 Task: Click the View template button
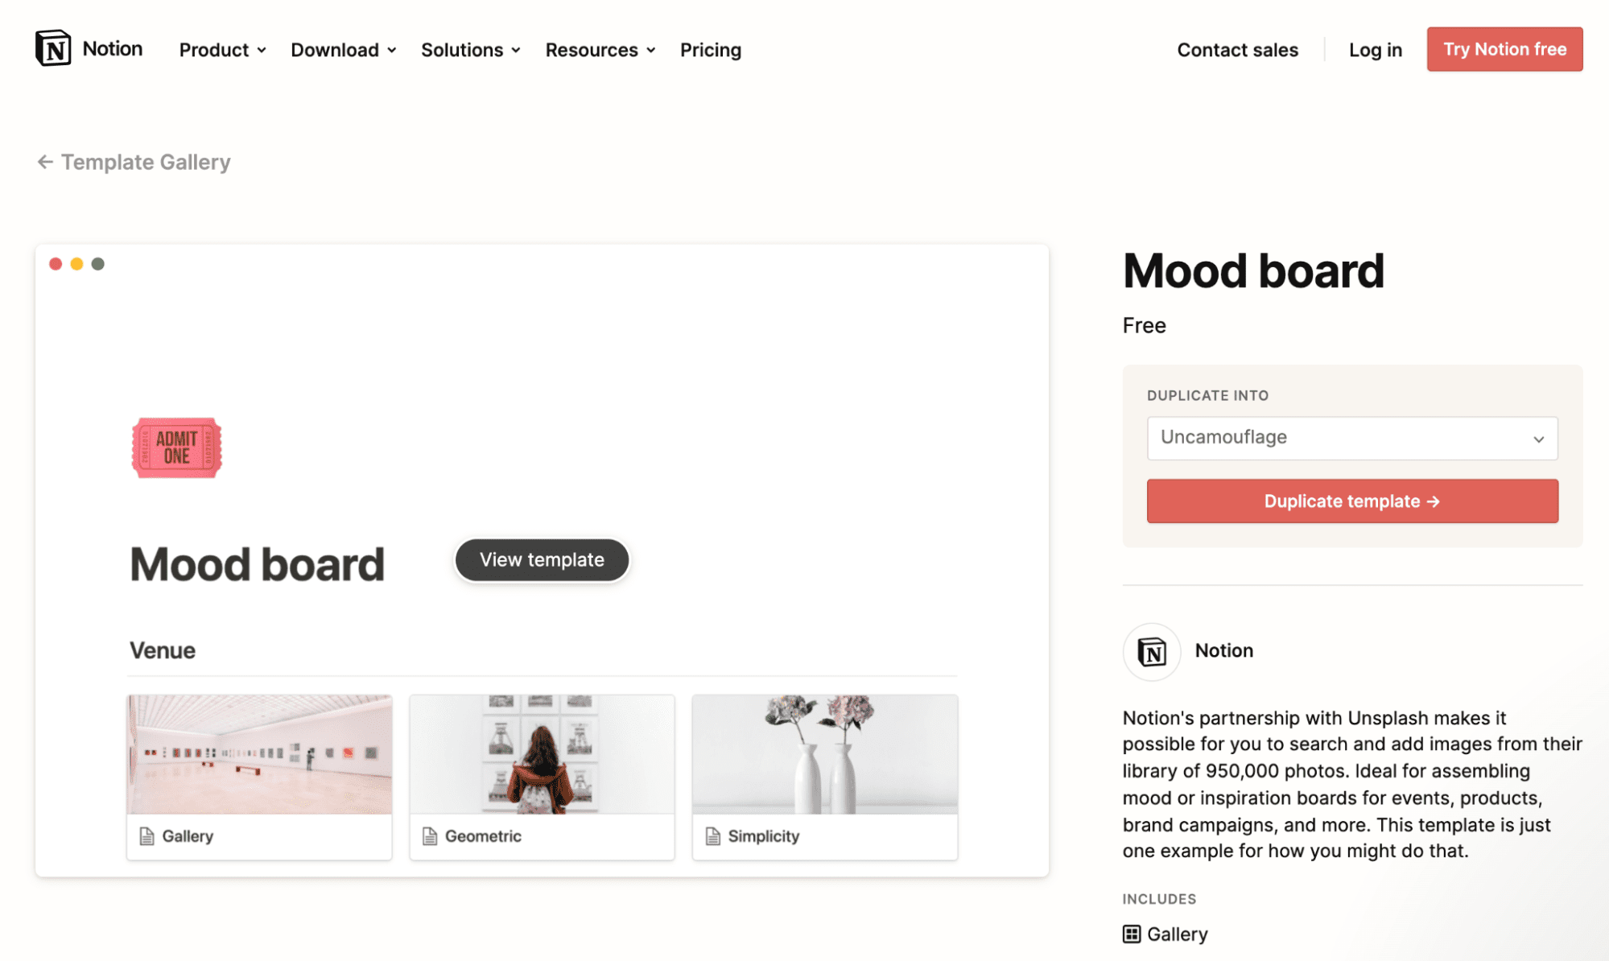[x=541, y=559]
